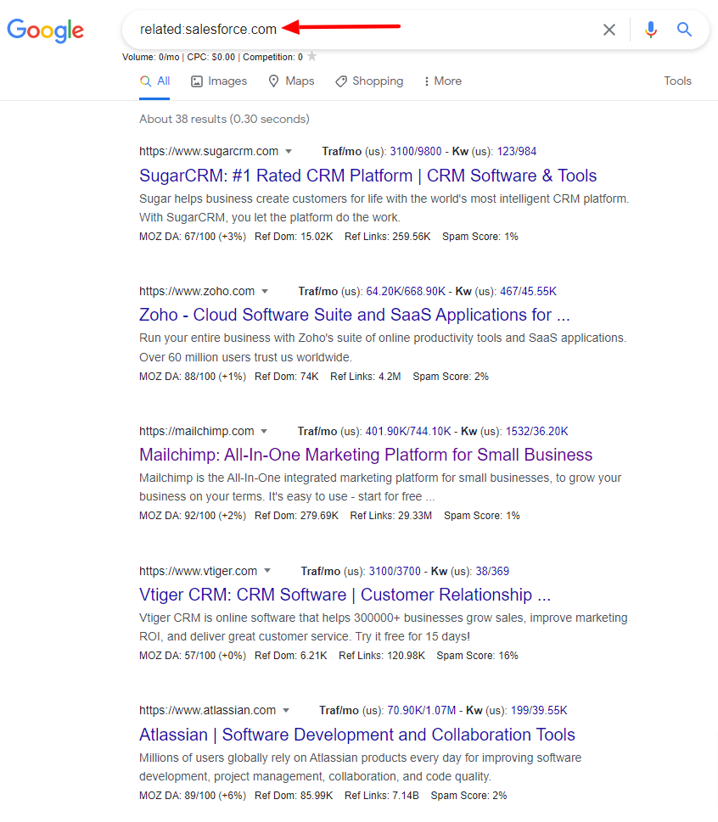Expand the dropdown arrow beside sugarcrm.com
The image size is (718, 822).
289,151
